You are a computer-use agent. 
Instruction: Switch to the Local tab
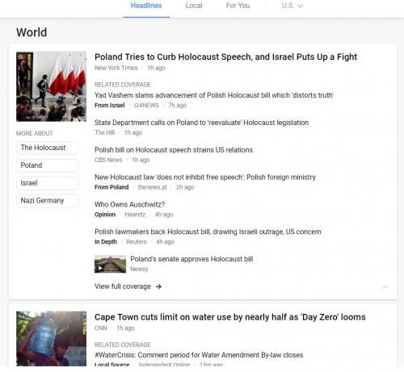click(194, 6)
